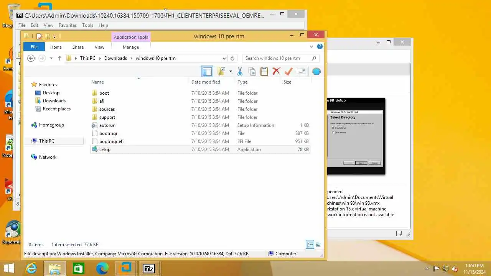Click This PC in the address breadcrumb
491x276 pixels.
[x=87, y=58]
